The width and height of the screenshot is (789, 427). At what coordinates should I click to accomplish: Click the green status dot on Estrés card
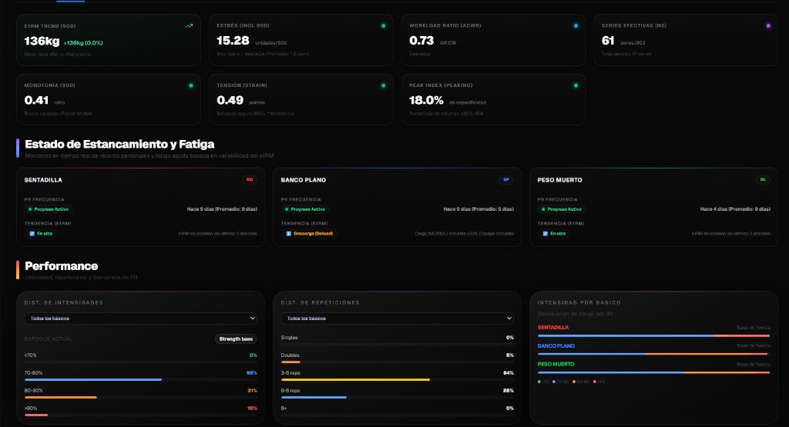click(384, 25)
